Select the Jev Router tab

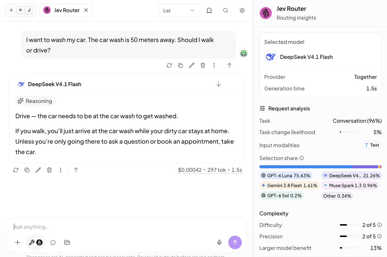pyautogui.click(x=66, y=10)
